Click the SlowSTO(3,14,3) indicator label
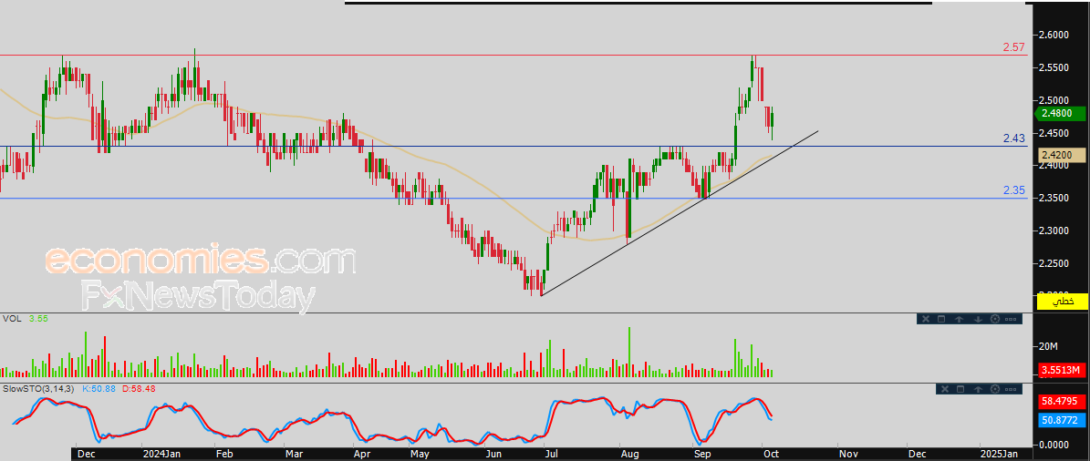The width and height of the screenshot is (1090, 461). point(38,389)
